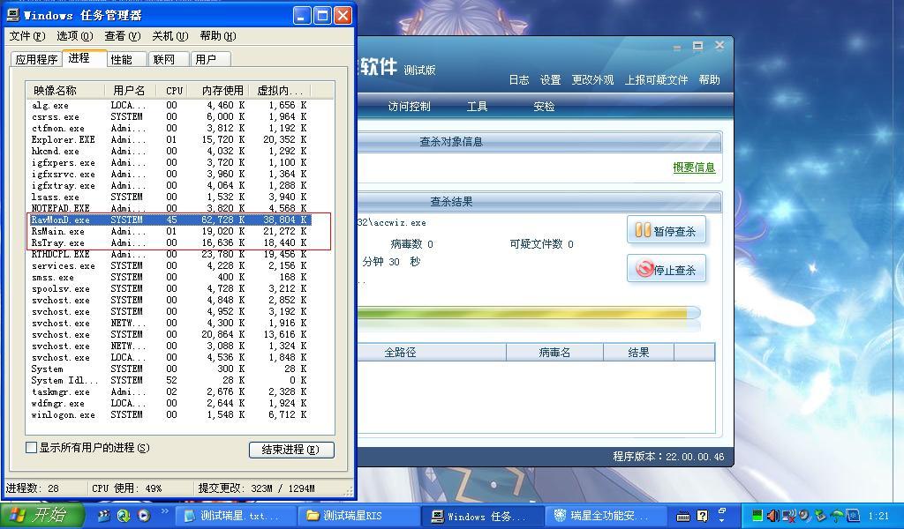Click the 病毒名 results column header
904x529 pixels.
pos(554,353)
